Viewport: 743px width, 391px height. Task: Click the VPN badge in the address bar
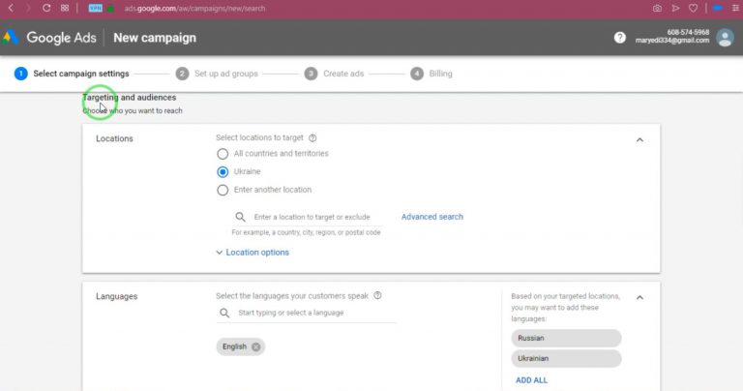[95, 8]
